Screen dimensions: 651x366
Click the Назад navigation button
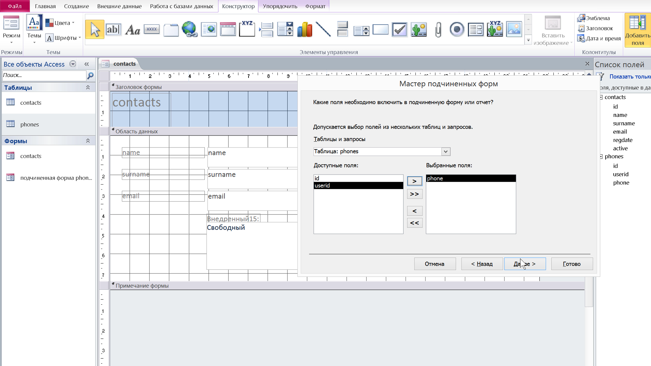[x=482, y=264]
